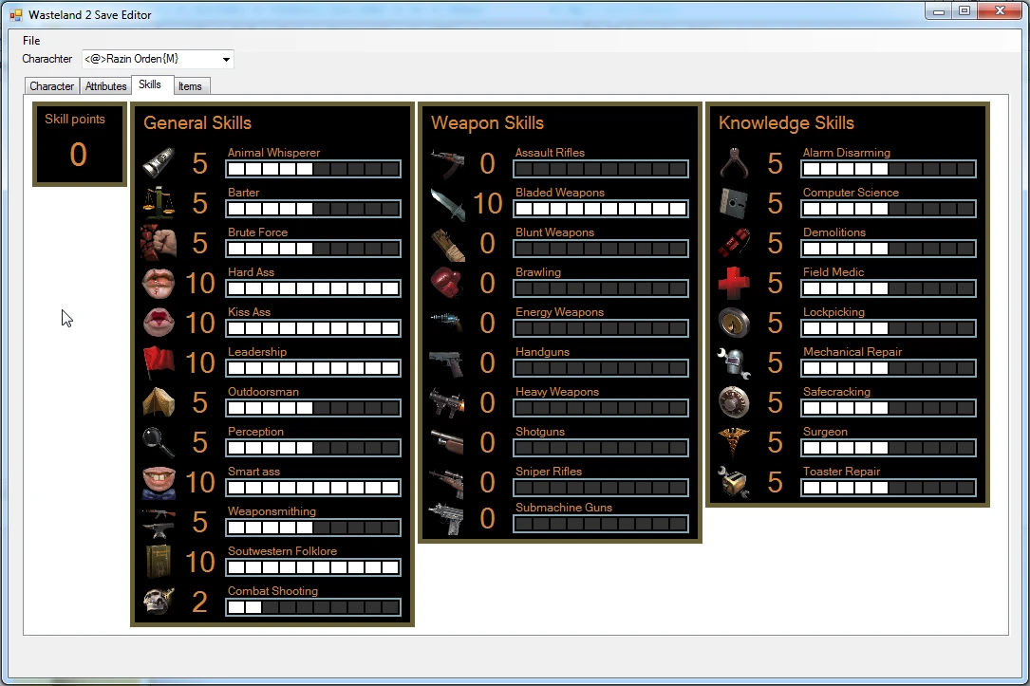This screenshot has width=1030, height=686.
Task: Open the Character tab
Action: point(51,86)
